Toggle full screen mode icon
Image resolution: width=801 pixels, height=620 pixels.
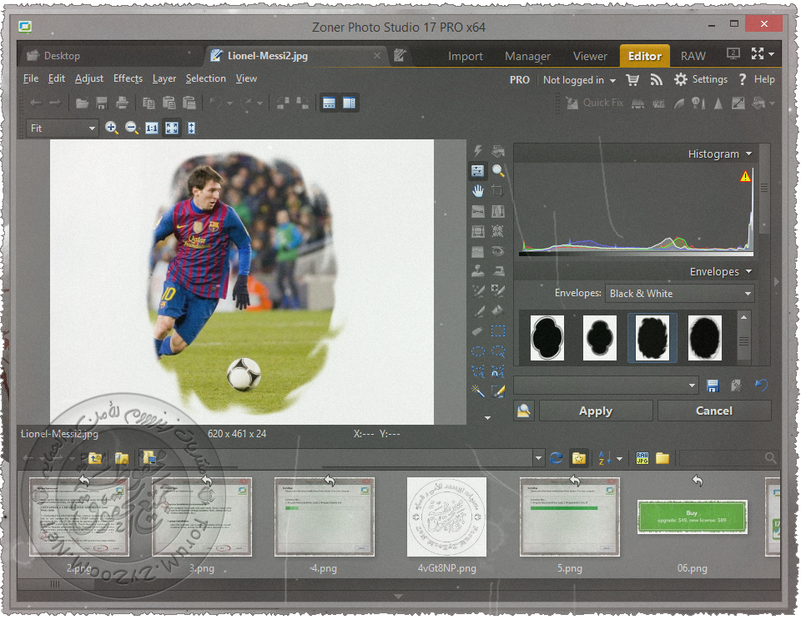(758, 53)
